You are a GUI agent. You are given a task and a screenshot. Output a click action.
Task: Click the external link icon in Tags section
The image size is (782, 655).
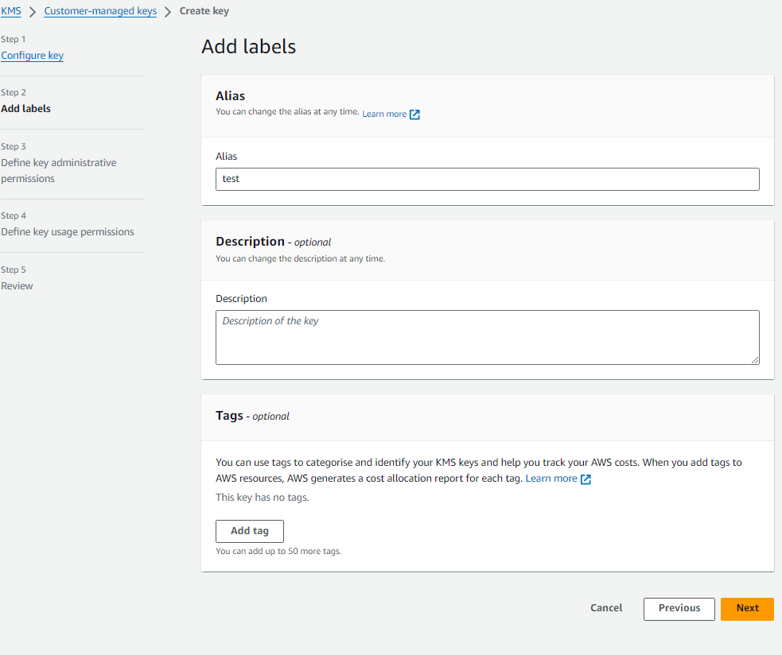pyautogui.click(x=586, y=479)
